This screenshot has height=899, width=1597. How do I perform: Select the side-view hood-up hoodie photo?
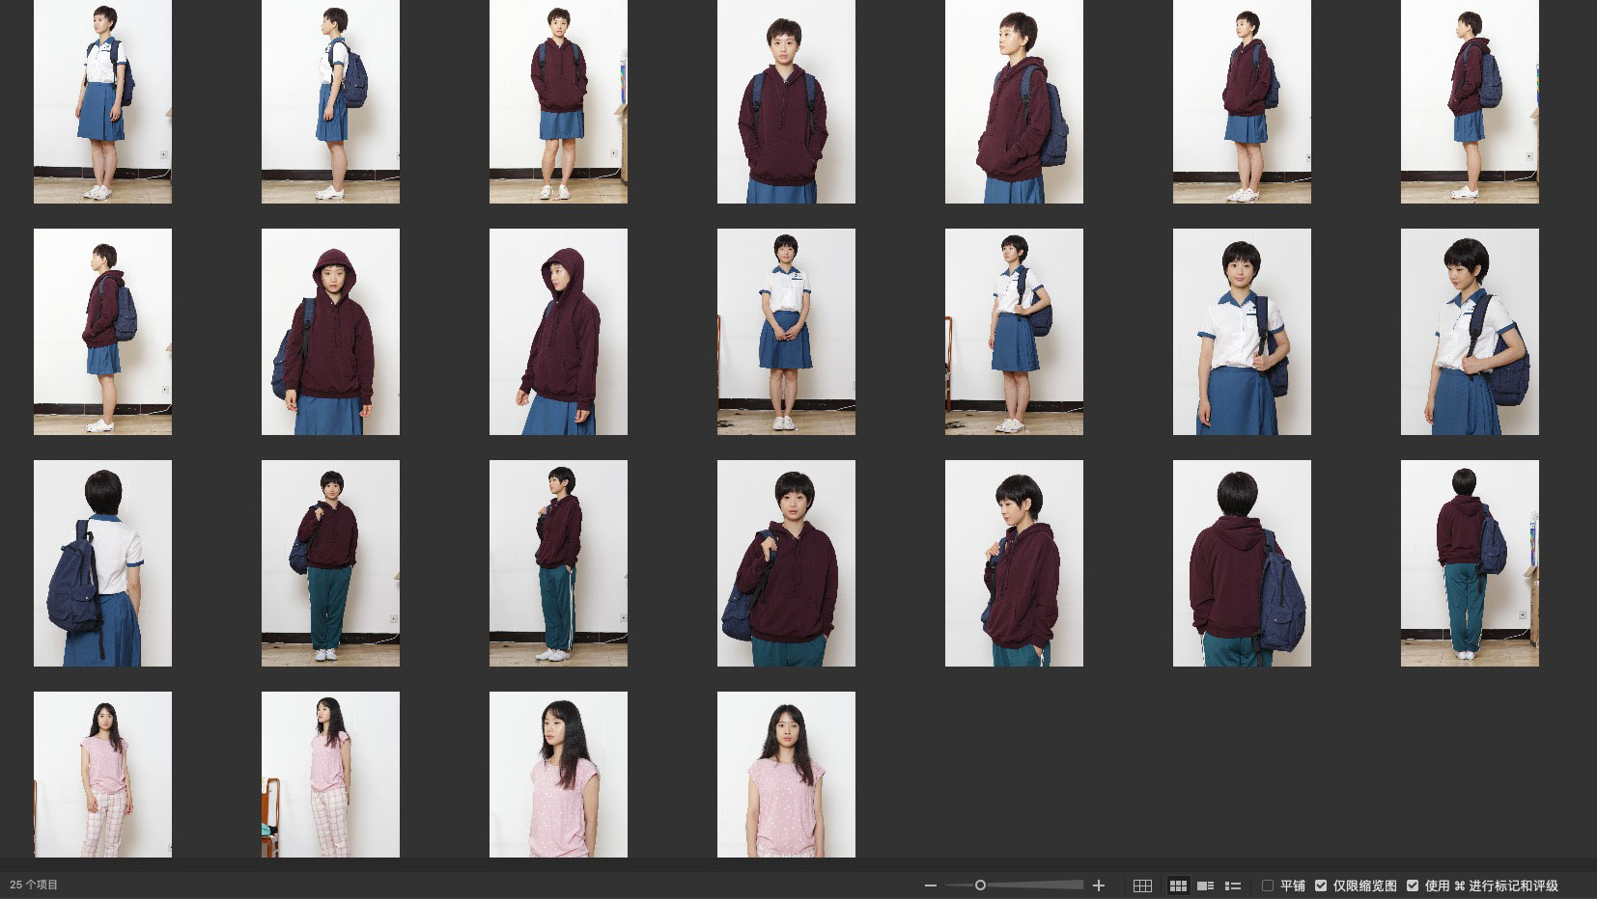click(x=558, y=332)
